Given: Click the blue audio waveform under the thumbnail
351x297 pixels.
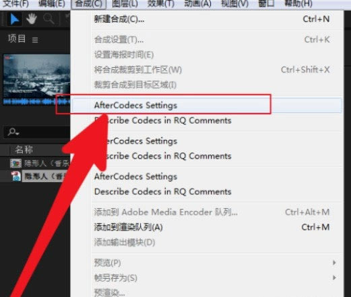Looking at the screenshot, I should 37,101.
